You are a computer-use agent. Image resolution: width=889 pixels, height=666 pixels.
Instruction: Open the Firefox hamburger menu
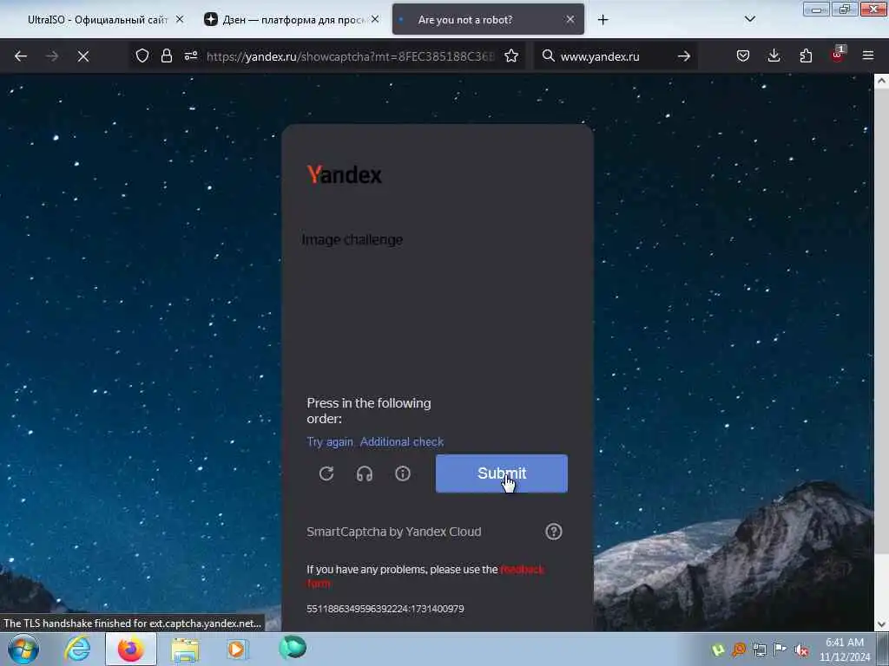(868, 55)
